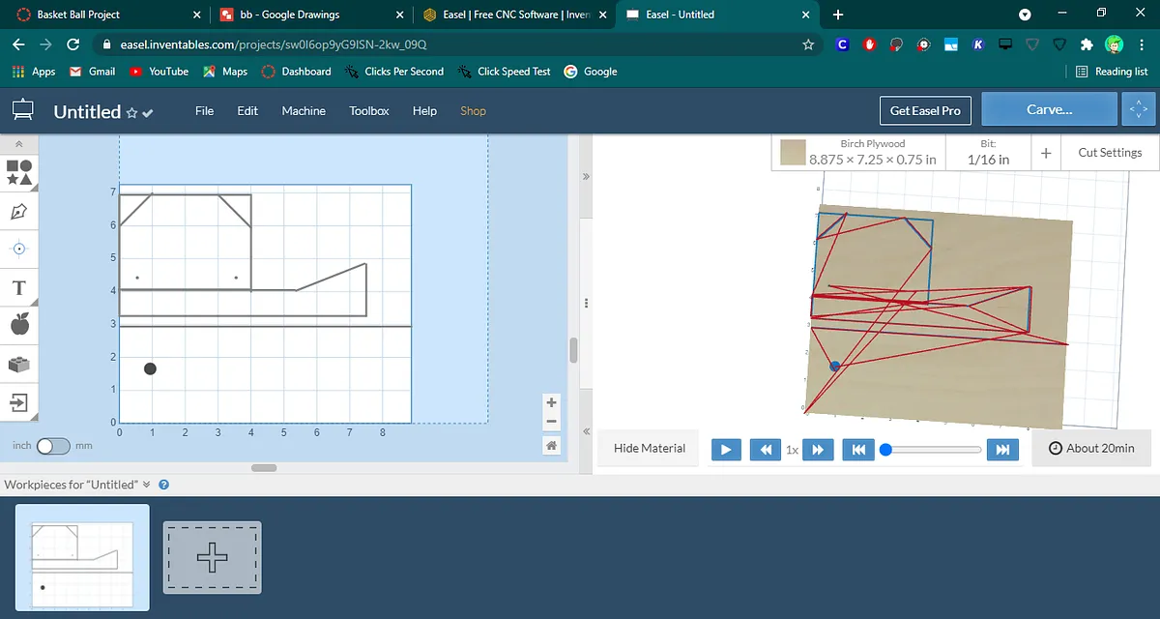Open the Apps brick icon
Viewport: 1160px width, 619px height.
coord(19,365)
